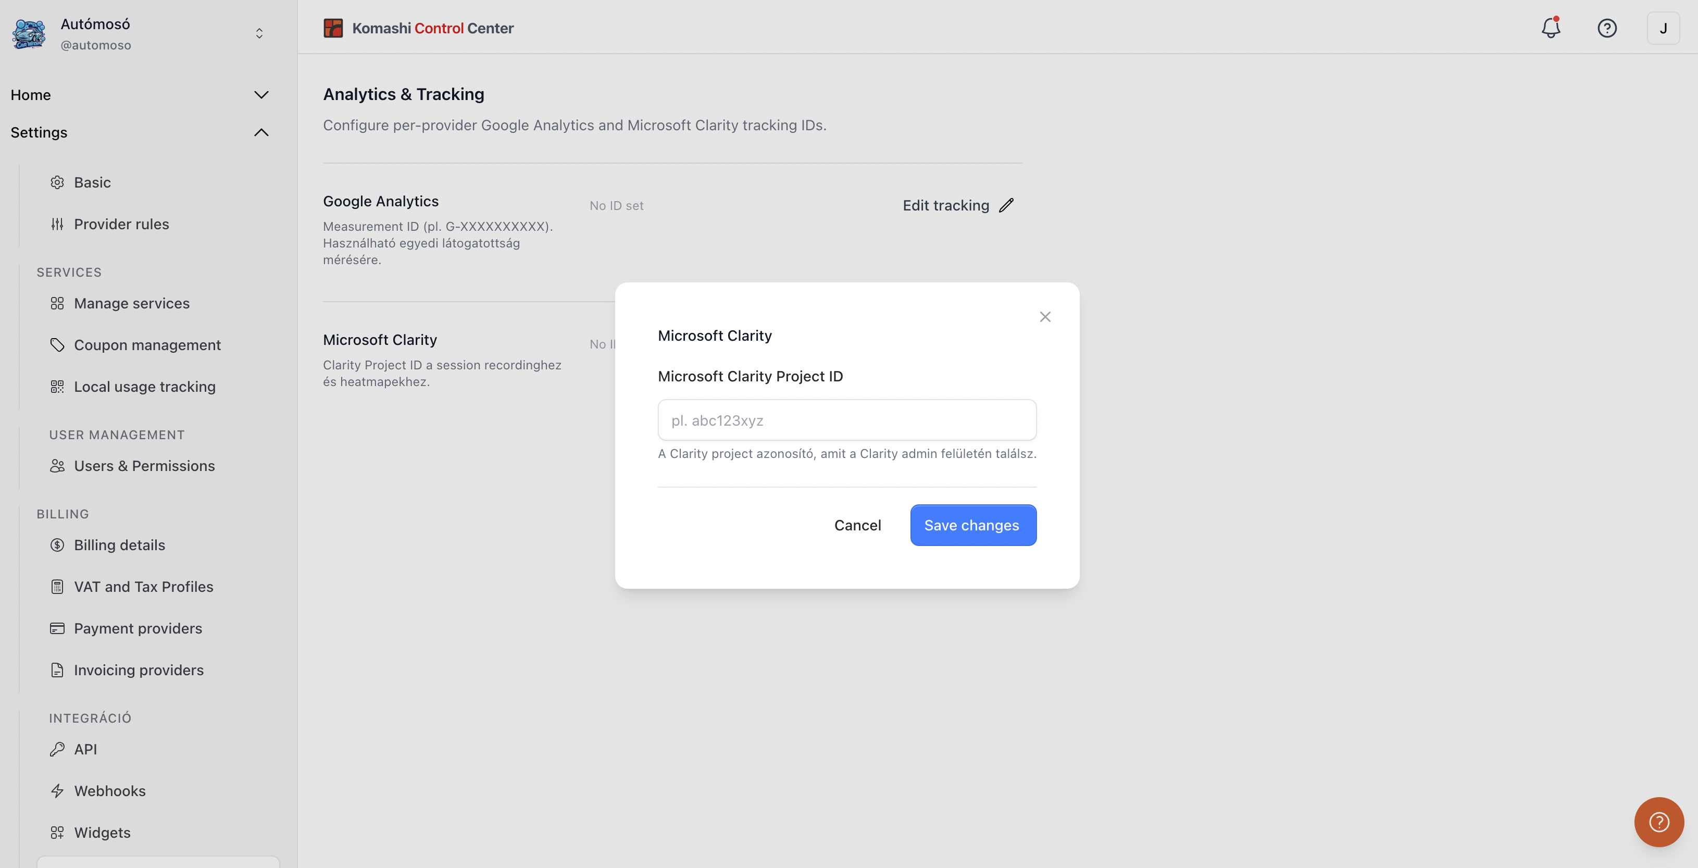Click the Webhooks lightning icon

(x=57, y=790)
